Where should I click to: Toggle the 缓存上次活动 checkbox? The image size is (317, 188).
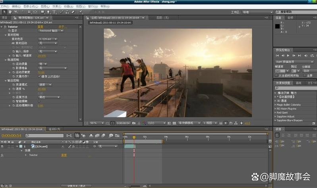39,76
